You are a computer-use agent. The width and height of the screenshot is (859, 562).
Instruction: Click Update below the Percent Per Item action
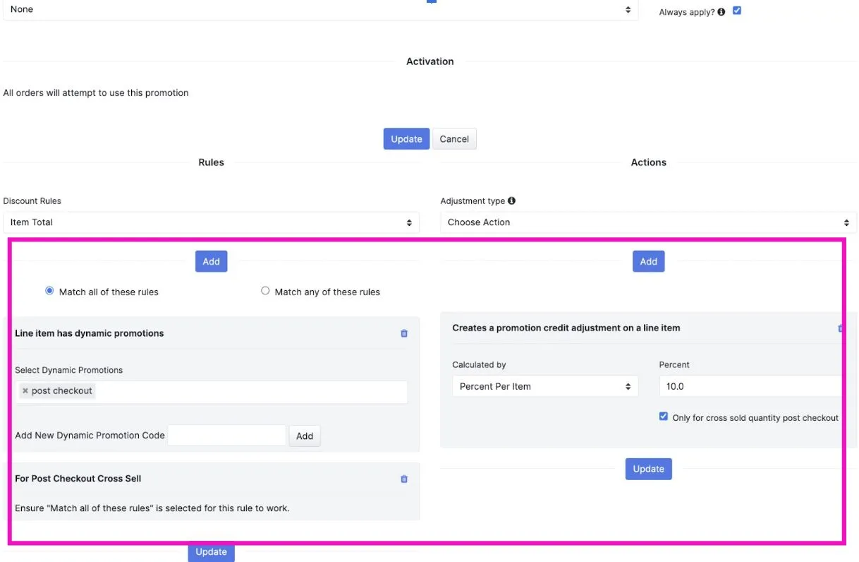coord(649,469)
